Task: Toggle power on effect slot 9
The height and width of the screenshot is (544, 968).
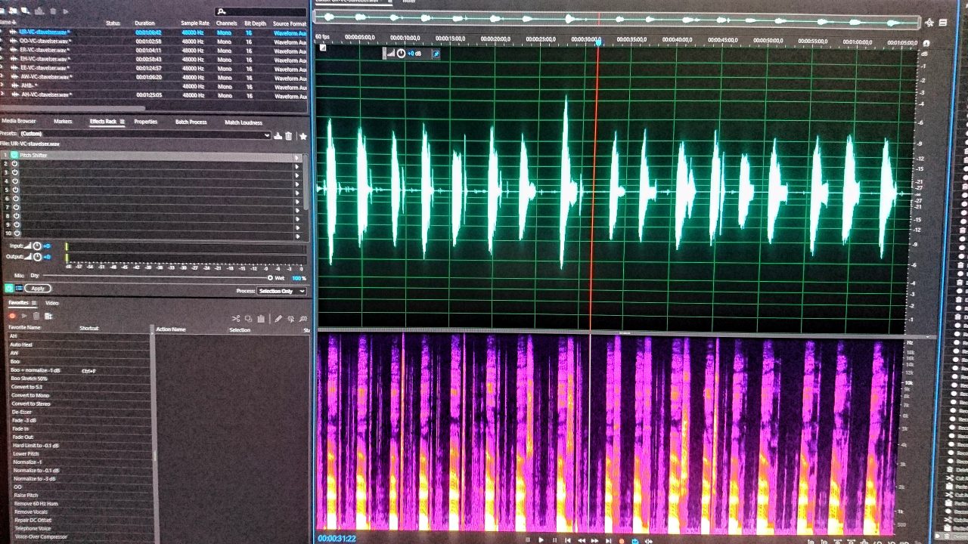Action: pyautogui.click(x=15, y=224)
